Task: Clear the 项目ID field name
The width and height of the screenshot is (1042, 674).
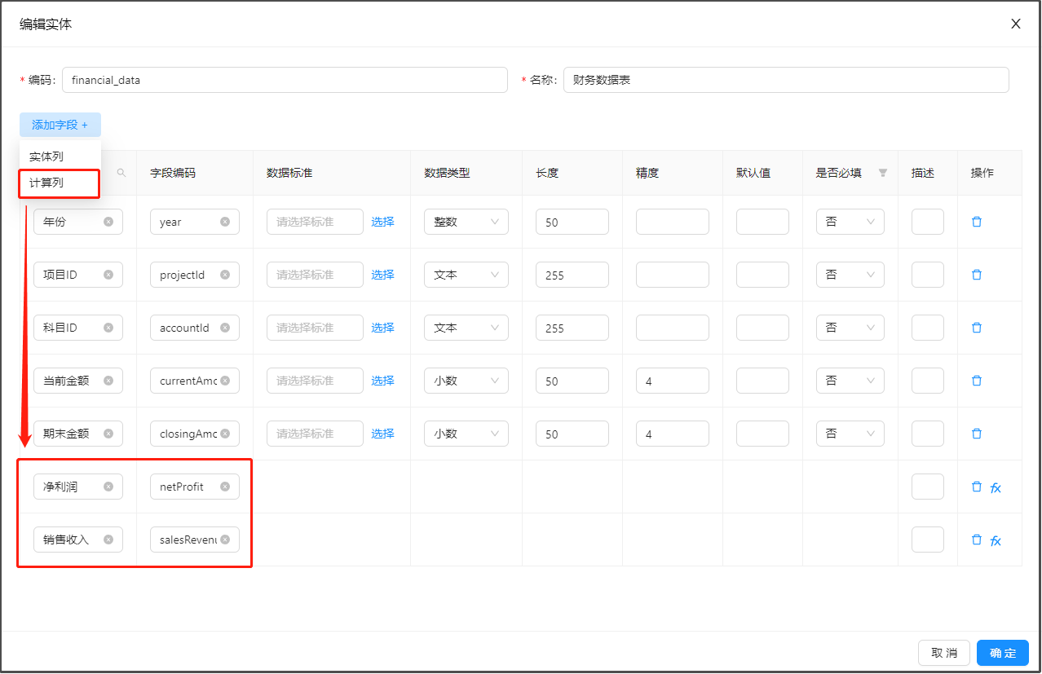Action: [x=108, y=275]
